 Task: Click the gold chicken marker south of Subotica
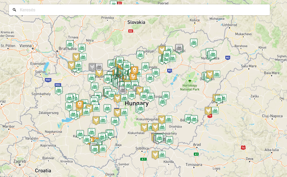tap(155, 154)
